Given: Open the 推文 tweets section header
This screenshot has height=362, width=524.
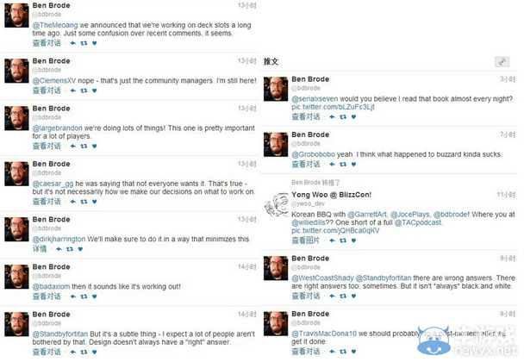Looking at the screenshot, I should click(x=271, y=62).
